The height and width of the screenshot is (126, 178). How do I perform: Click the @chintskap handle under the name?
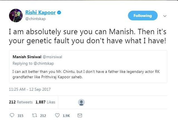(35, 19)
